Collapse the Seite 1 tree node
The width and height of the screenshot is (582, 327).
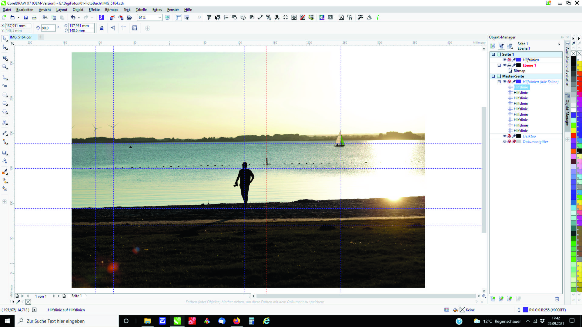coord(493,54)
